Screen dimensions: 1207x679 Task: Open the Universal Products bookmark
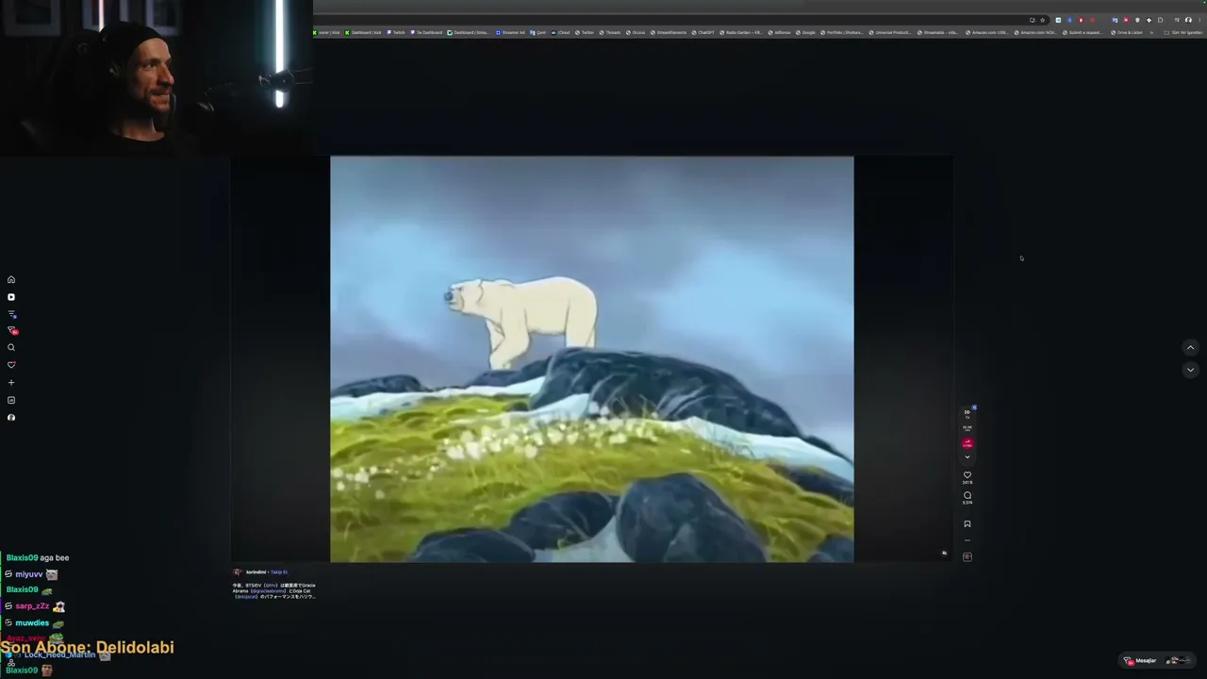890,33
